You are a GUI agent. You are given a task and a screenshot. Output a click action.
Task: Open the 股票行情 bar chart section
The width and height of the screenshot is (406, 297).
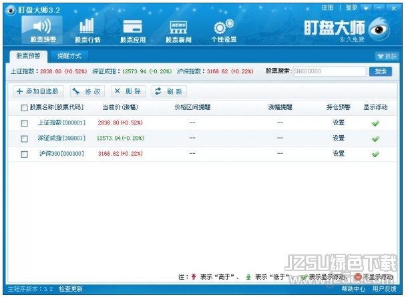click(x=87, y=30)
